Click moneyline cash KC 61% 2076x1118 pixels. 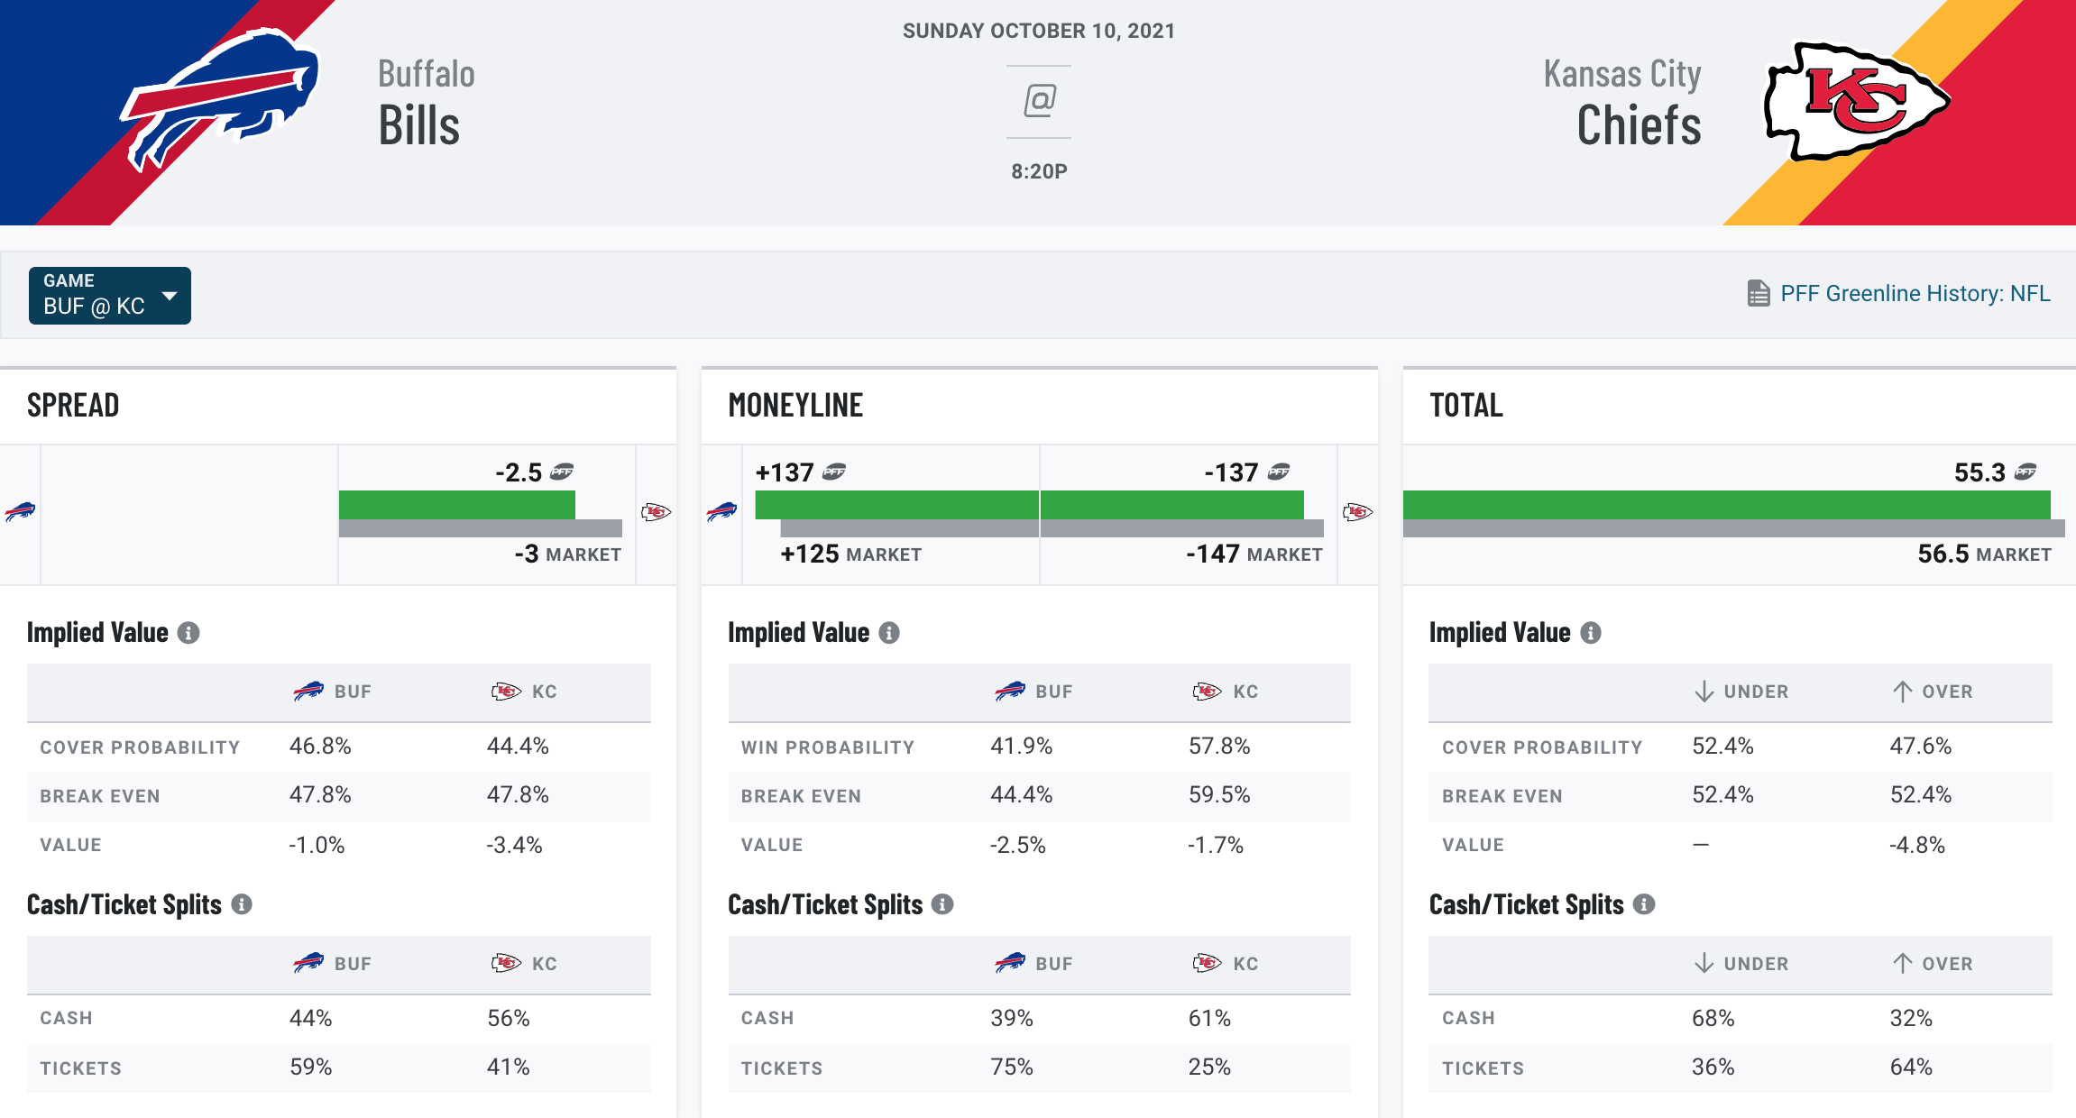click(x=1209, y=1018)
